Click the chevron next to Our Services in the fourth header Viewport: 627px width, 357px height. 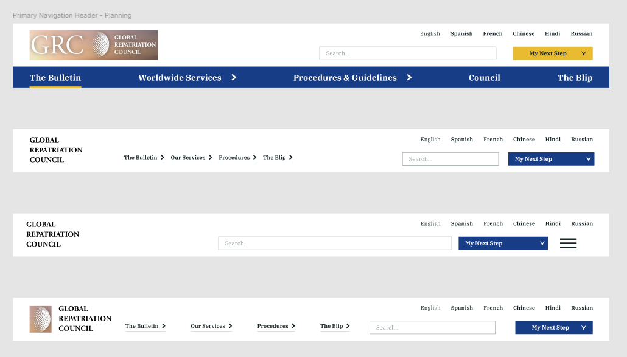tap(230, 326)
